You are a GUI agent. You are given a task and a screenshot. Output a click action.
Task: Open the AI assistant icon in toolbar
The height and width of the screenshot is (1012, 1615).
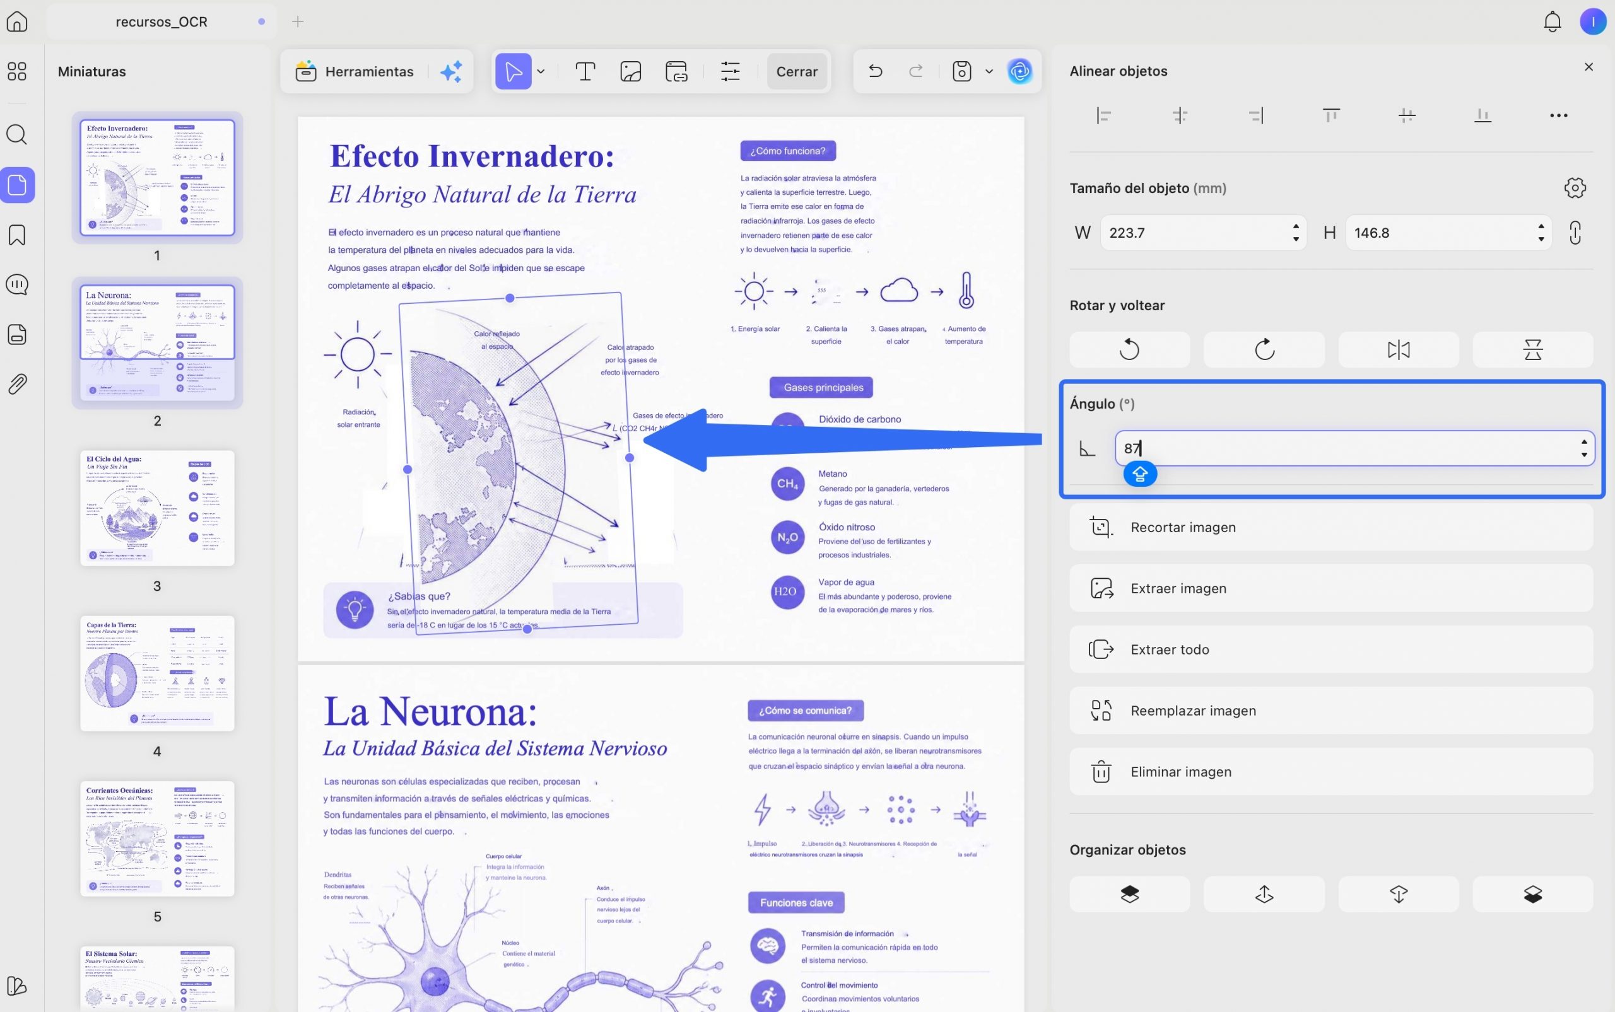[x=1019, y=71]
